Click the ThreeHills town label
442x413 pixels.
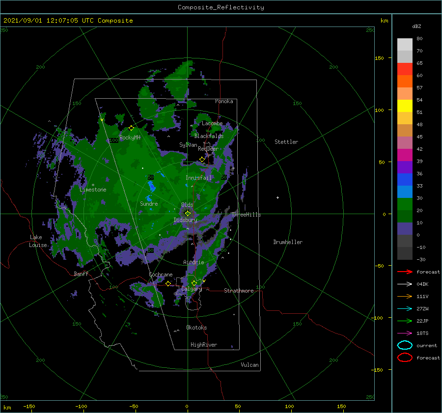tap(246, 215)
